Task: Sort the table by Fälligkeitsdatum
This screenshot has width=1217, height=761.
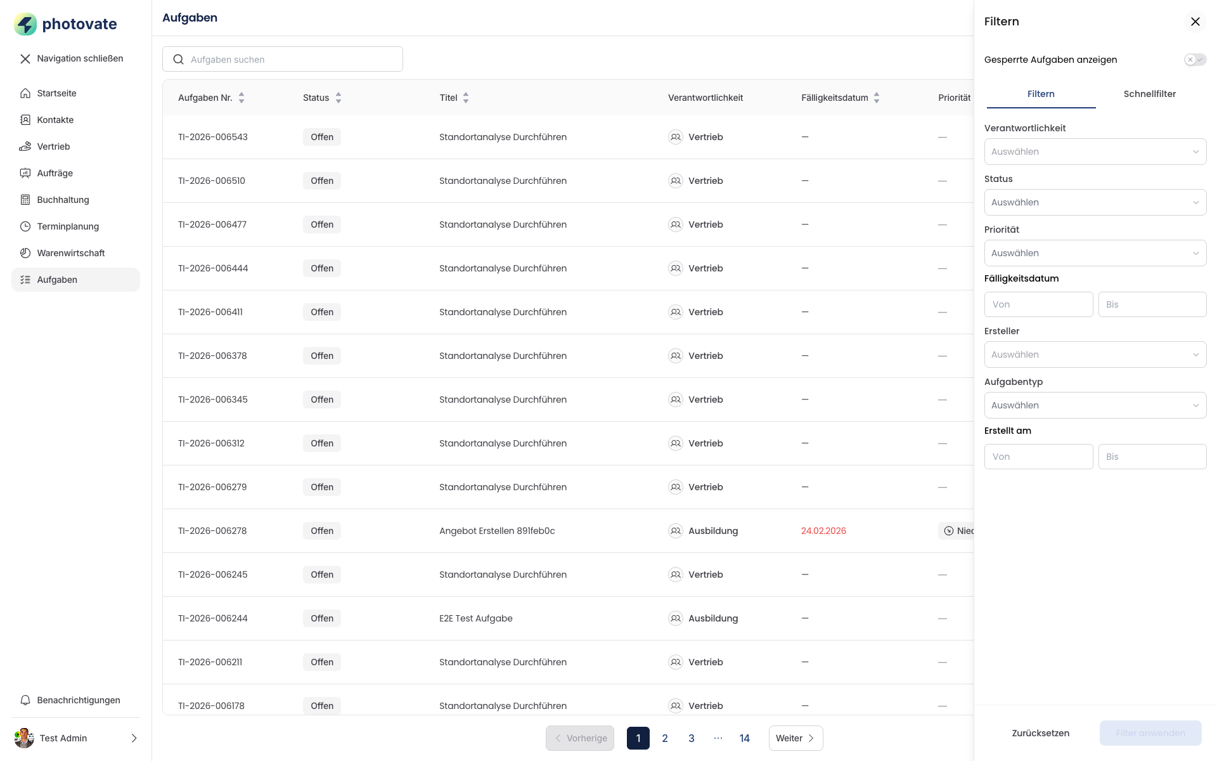Action: 876,98
